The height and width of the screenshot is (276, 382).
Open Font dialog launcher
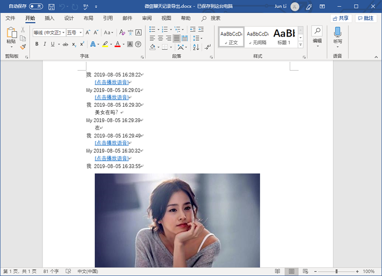coord(142,57)
